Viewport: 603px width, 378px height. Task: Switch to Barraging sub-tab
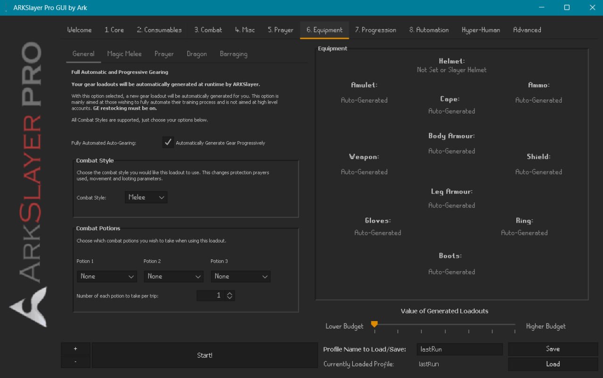click(x=234, y=54)
